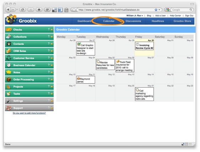Click the CRM Sales coins icon
The width and height of the screenshot is (200, 152).
(9, 51)
